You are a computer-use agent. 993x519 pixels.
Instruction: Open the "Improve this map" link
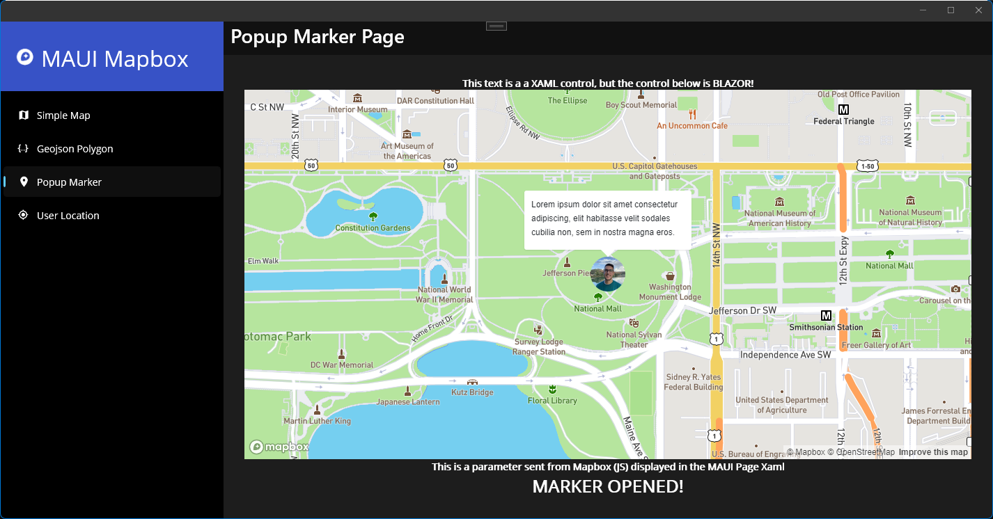[x=933, y=452]
